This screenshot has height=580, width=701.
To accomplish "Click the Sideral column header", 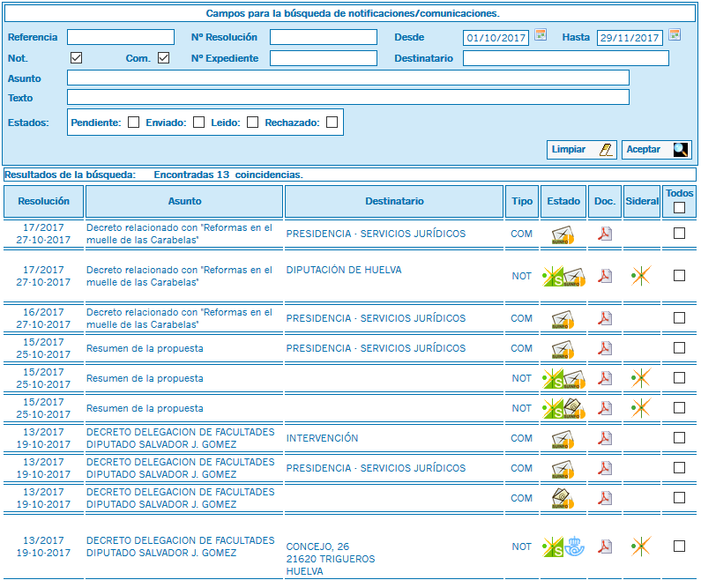I will click(642, 201).
